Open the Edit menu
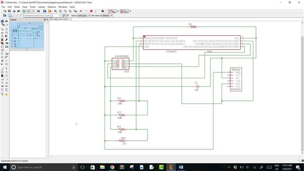Viewport: 304px width, 171px height. (x=9, y=7)
